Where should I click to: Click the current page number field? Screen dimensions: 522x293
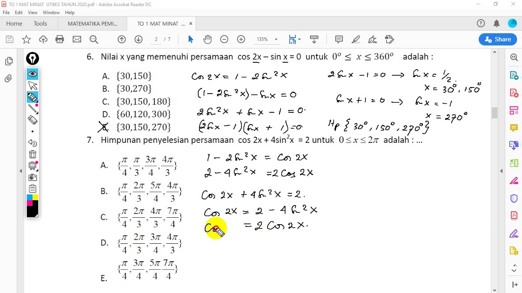156,39
